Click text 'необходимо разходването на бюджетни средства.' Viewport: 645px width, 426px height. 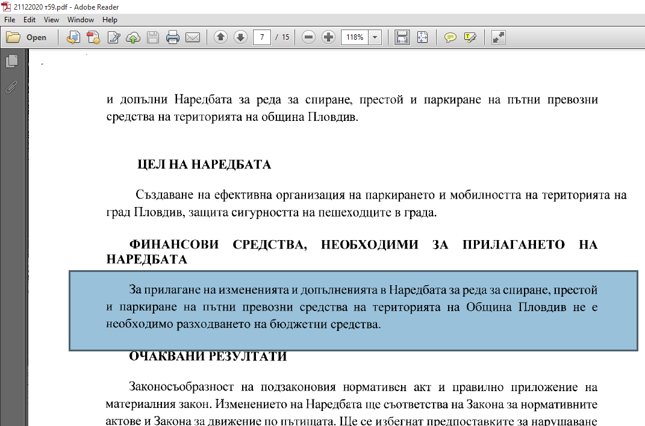pyautogui.click(x=243, y=324)
